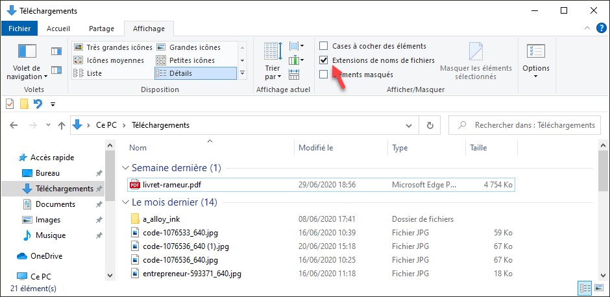
Task: Click the refresh button beside the address bar
Action: point(430,125)
